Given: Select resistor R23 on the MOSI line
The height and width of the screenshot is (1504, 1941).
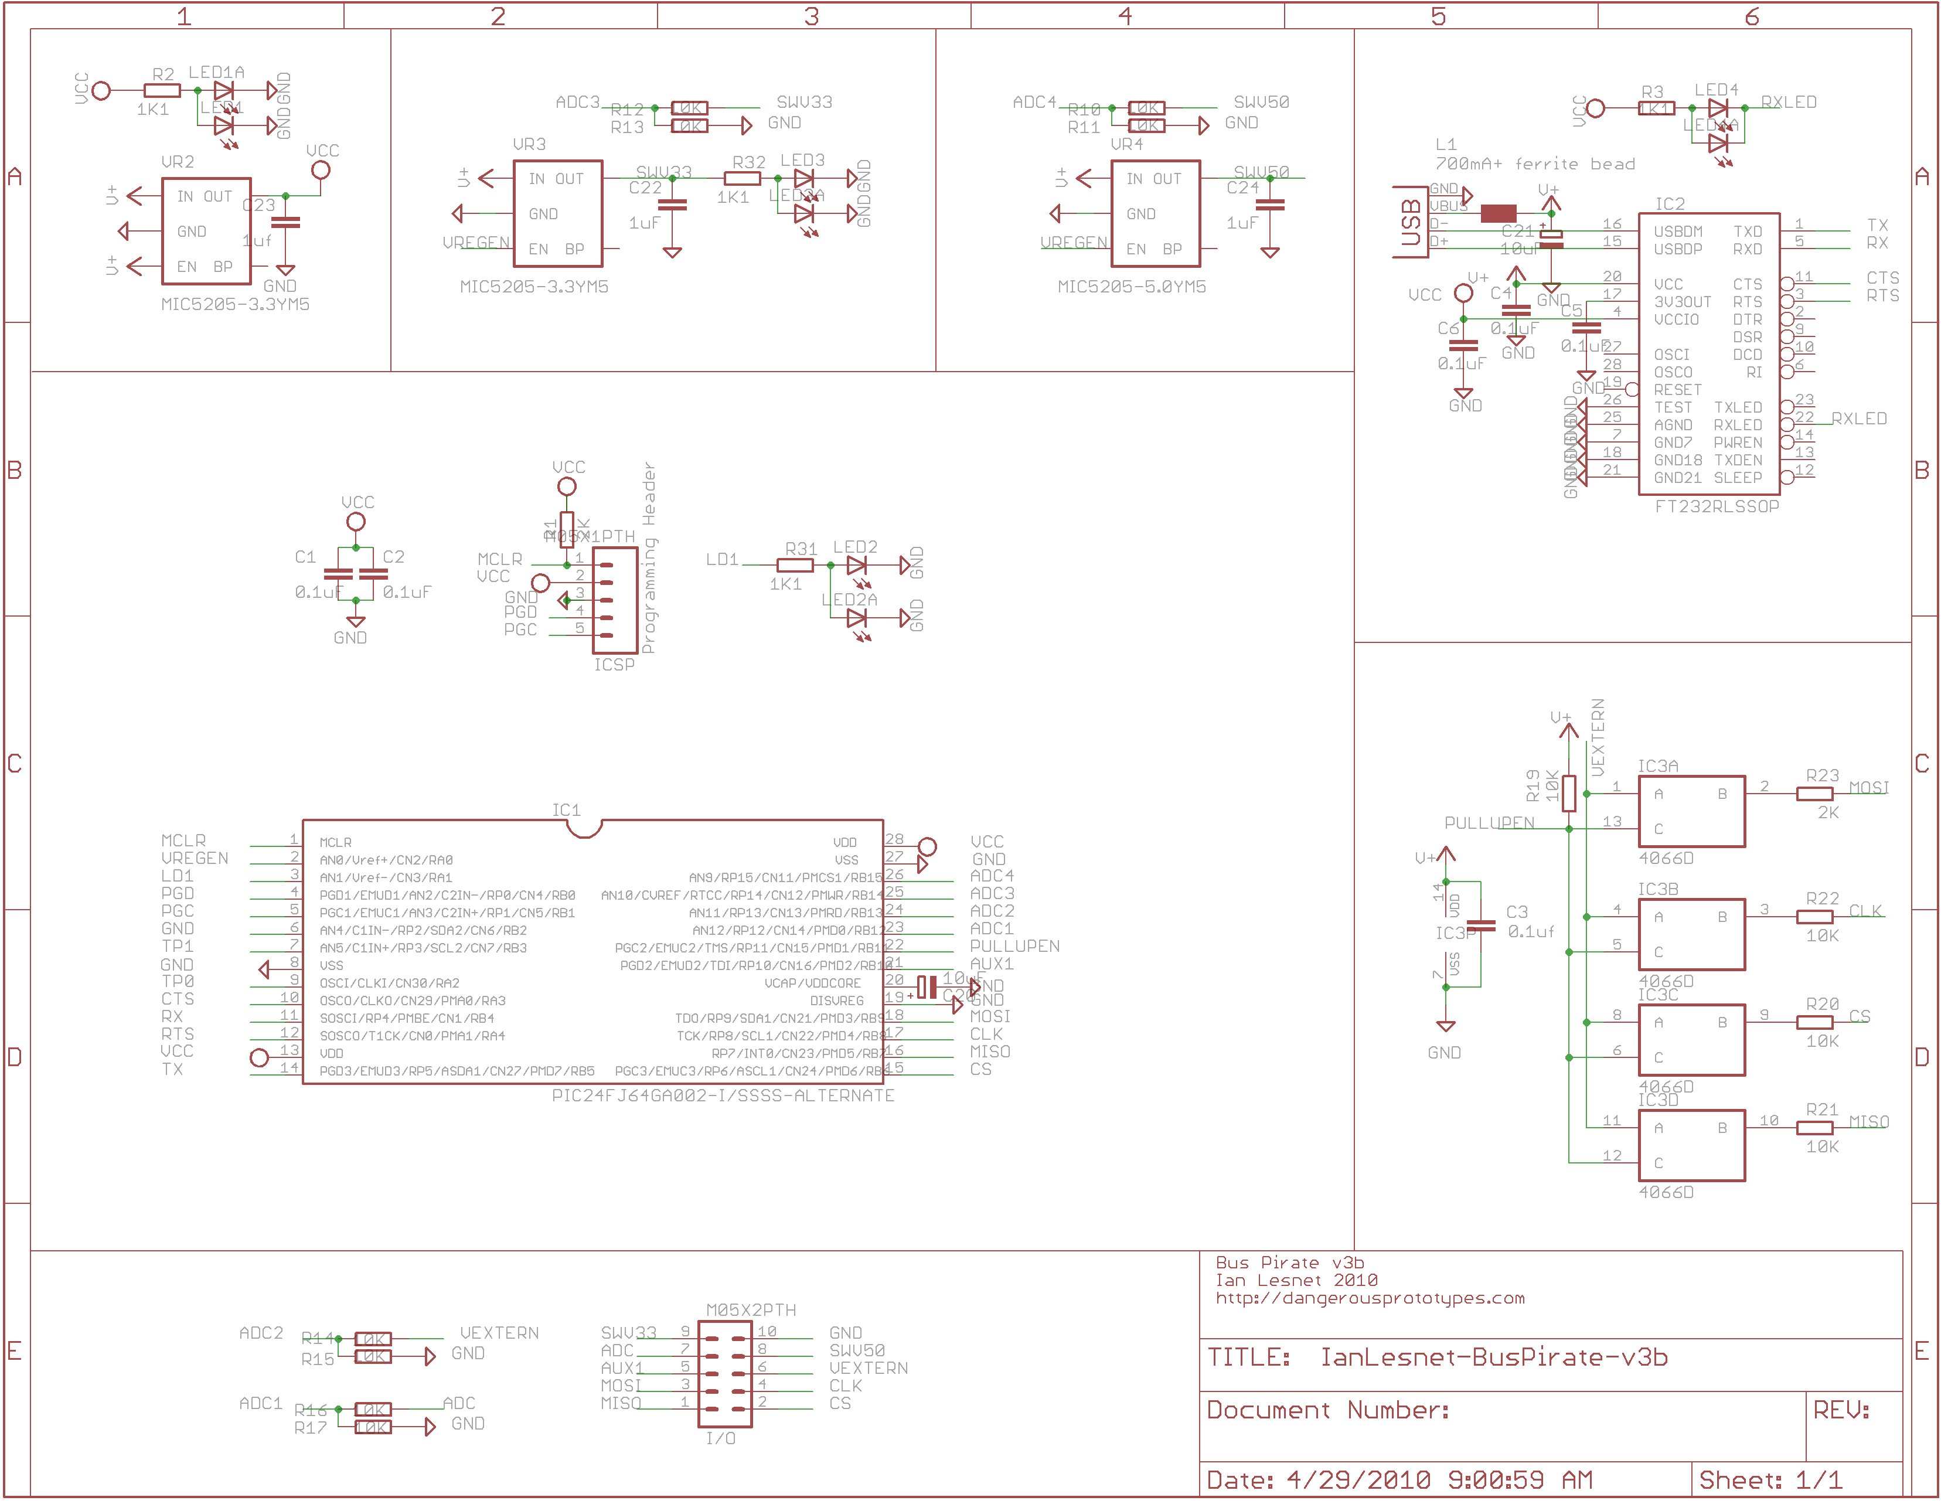Looking at the screenshot, I should tap(1815, 793).
